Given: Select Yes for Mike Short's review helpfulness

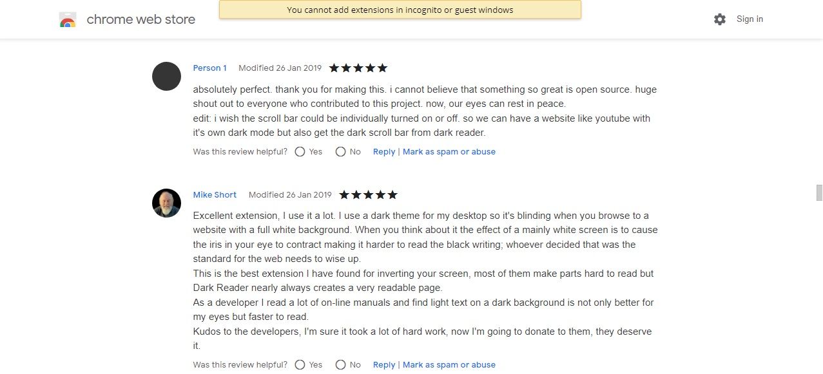Looking at the screenshot, I should coord(300,364).
